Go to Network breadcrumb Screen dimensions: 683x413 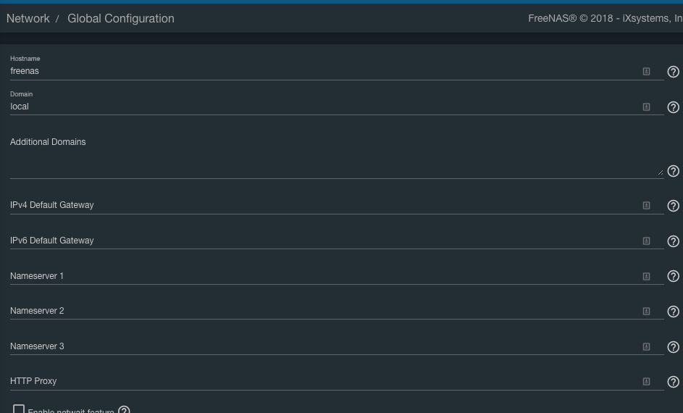28,19
